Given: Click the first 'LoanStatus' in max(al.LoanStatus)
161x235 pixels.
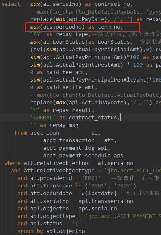Looking at the screenshot, I should click(69, 42).
